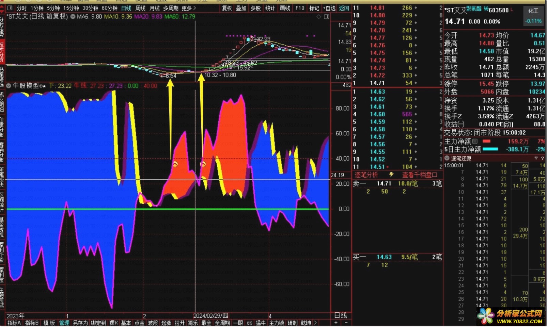Select the 起涨 indicator tab

(166, 323)
